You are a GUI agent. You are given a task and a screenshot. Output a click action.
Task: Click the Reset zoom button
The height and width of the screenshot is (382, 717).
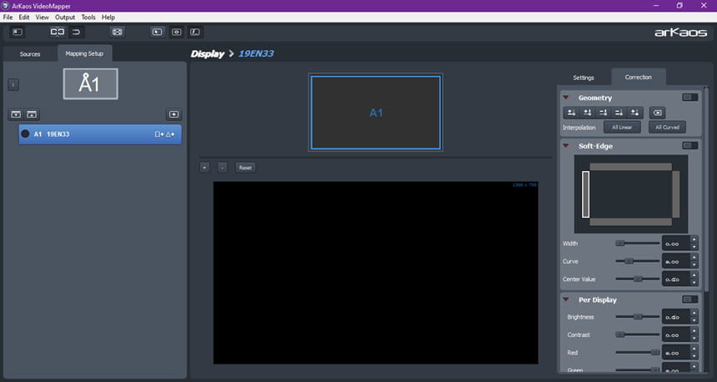[x=245, y=168]
